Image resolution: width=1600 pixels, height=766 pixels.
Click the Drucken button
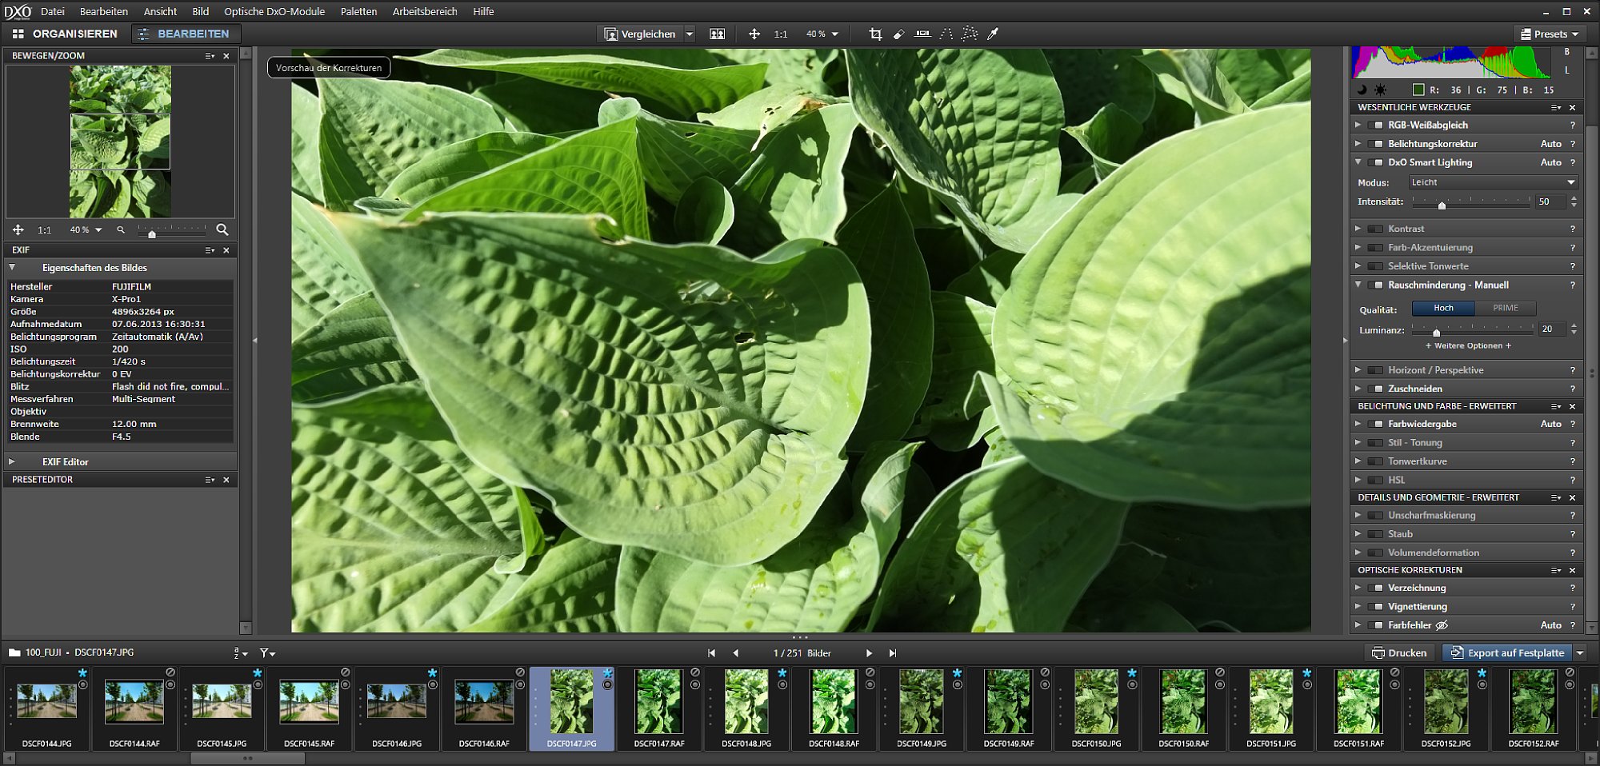tap(1399, 653)
